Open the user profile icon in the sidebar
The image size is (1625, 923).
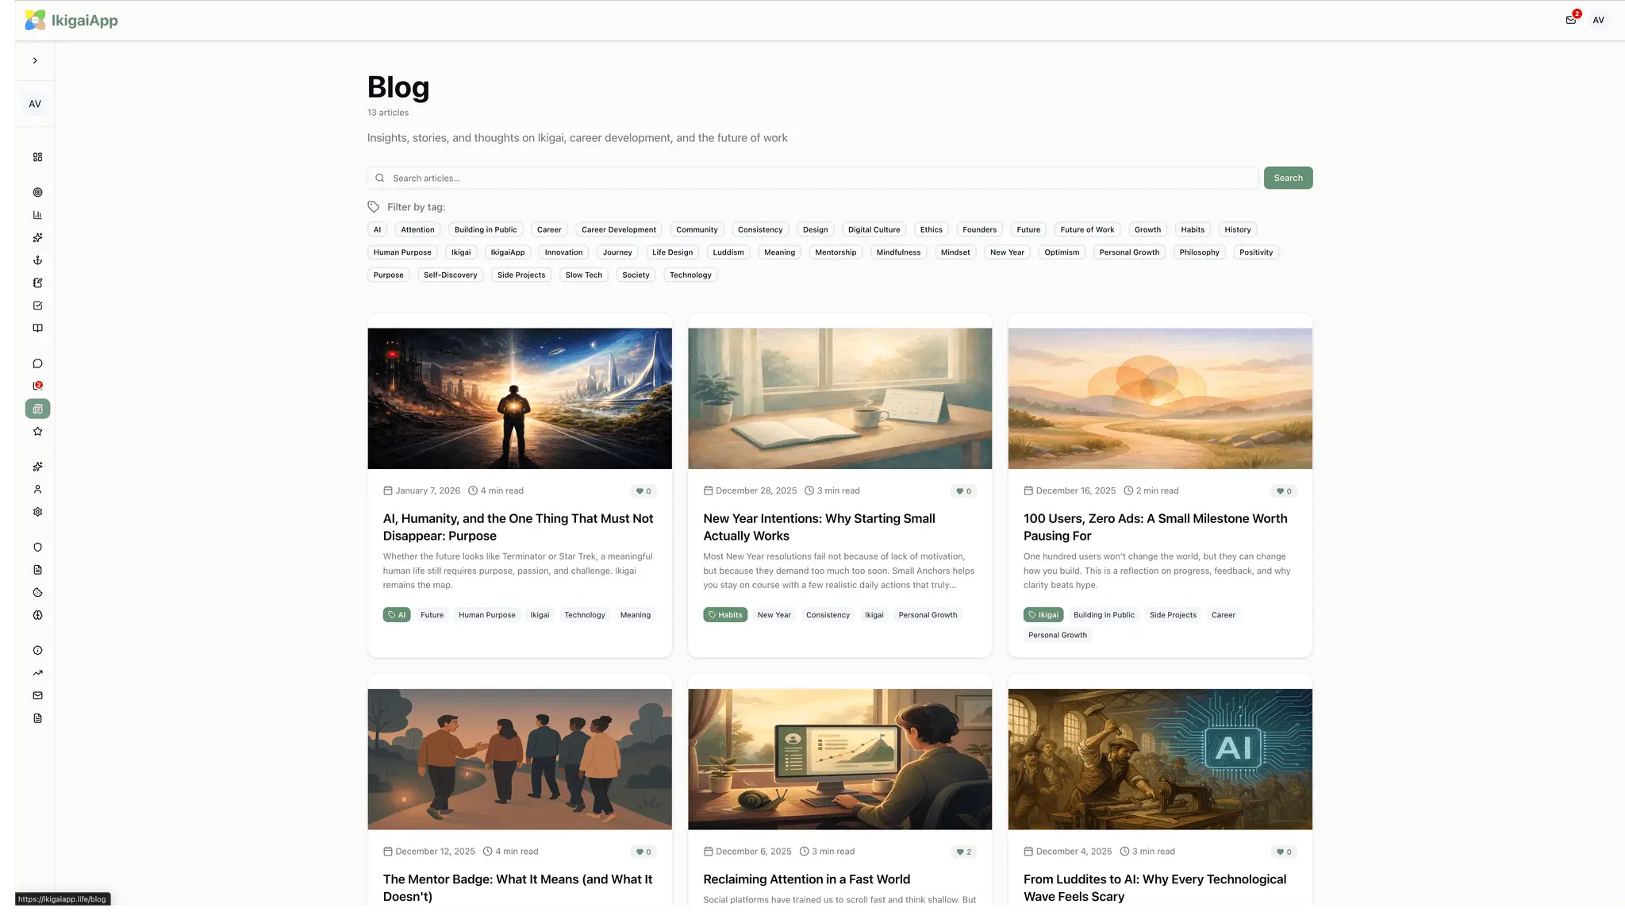(x=37, y=490)
